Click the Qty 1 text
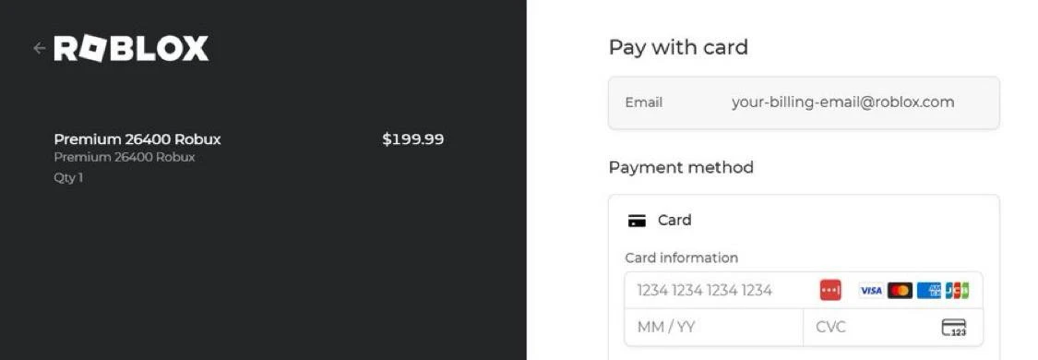Screen dimensions: 1038x360 point(68,178)
